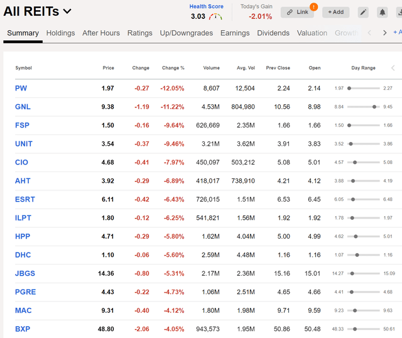
Task: Click JBGS open price 15.01
Action: [313, 273]
